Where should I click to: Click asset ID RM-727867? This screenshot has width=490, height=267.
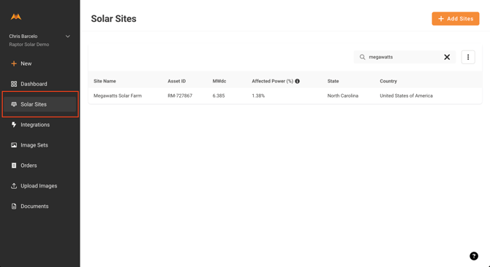(180, 96)
